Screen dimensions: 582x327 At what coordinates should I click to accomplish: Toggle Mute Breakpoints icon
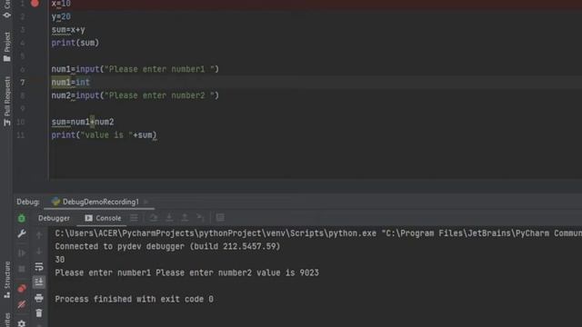point(22,304)
